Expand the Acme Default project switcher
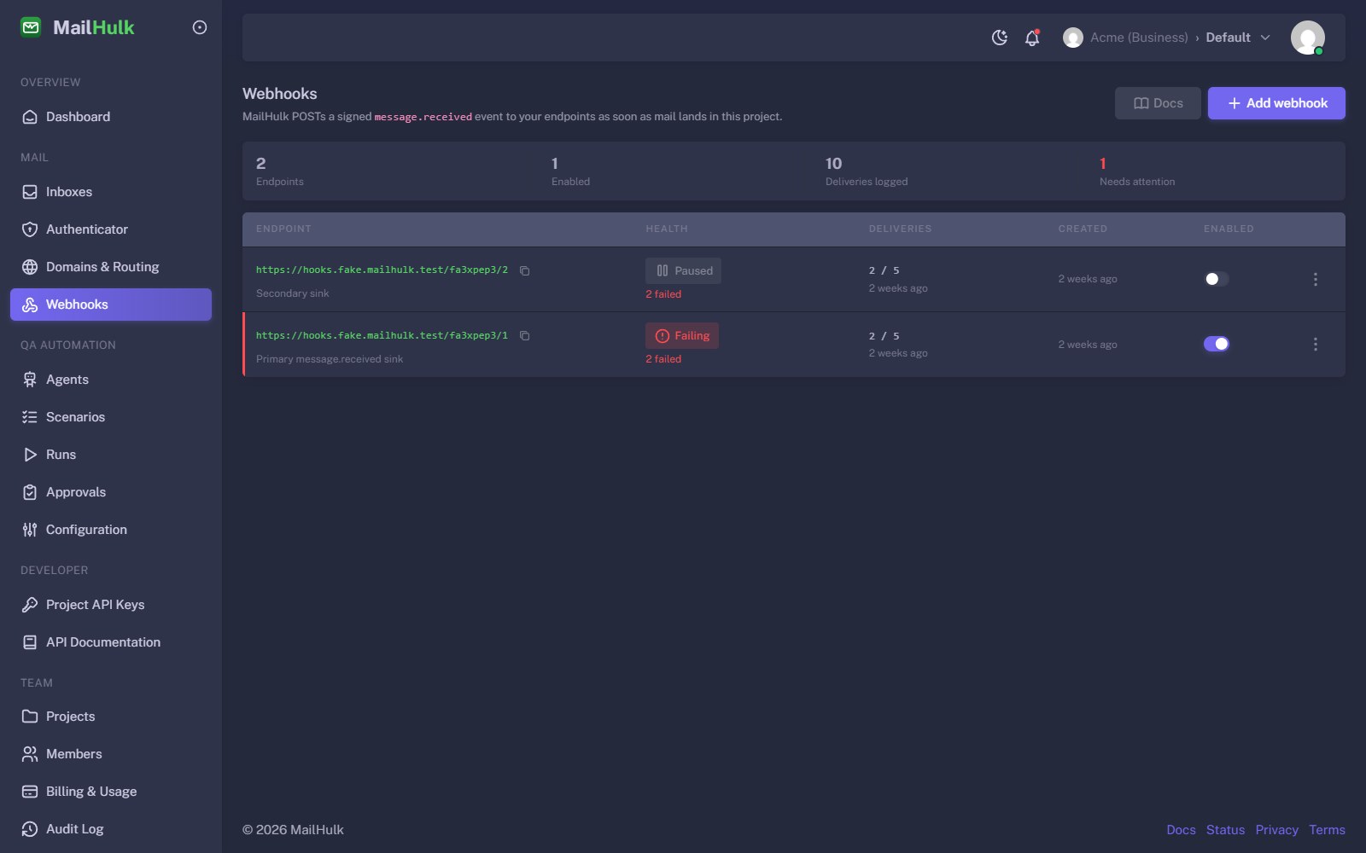This screenshot has width=1366, height=853. (1166, 38)
